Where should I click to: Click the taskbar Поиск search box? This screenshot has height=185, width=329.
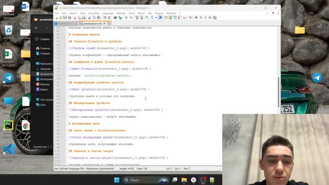(146, 180)
